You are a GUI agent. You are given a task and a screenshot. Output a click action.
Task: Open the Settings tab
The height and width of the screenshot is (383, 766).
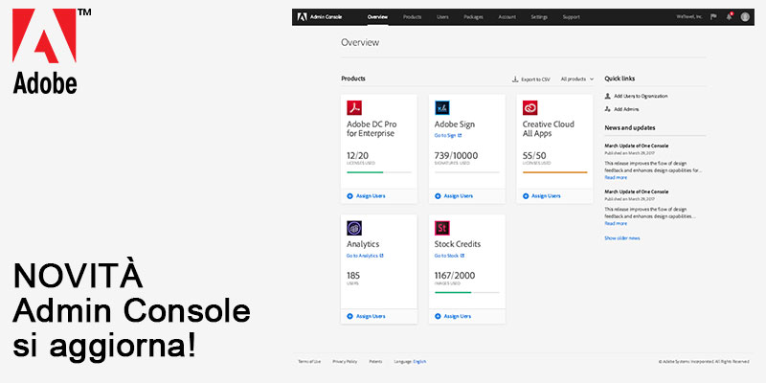click(539, 16)
